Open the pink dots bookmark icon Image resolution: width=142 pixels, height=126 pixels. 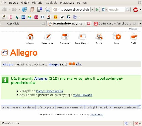point(10,17)
